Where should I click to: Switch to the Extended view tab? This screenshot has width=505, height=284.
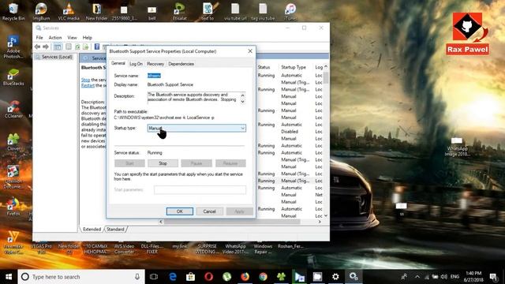point(92,230)
